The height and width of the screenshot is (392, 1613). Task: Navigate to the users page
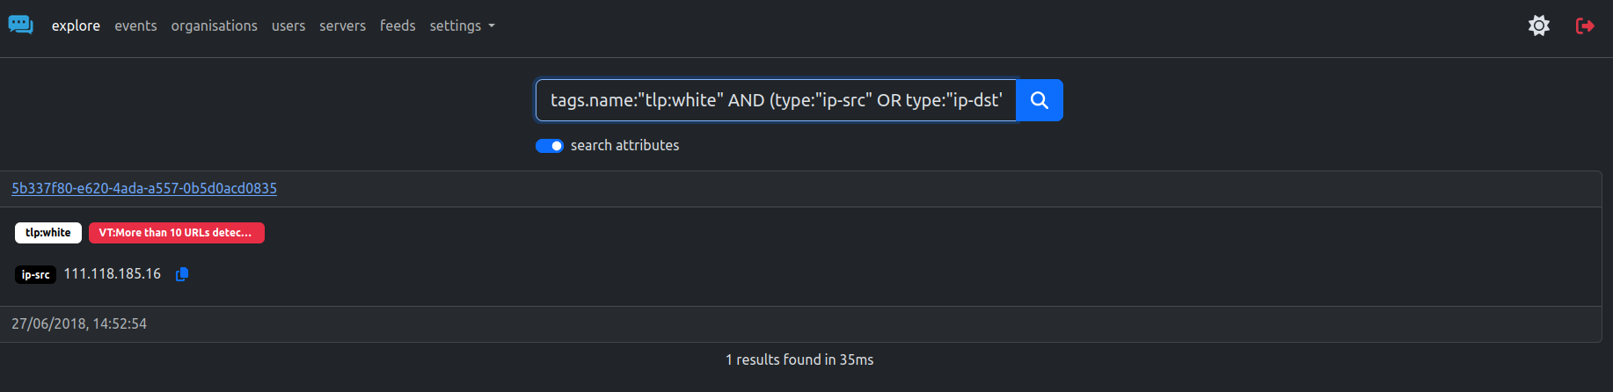(288, 25)
